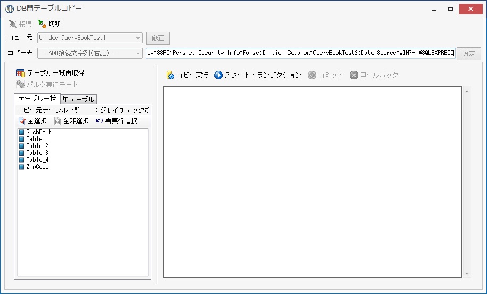
Task: Open the コピー先 ADO接続文字列 dropdown
Action: [90, 53]
